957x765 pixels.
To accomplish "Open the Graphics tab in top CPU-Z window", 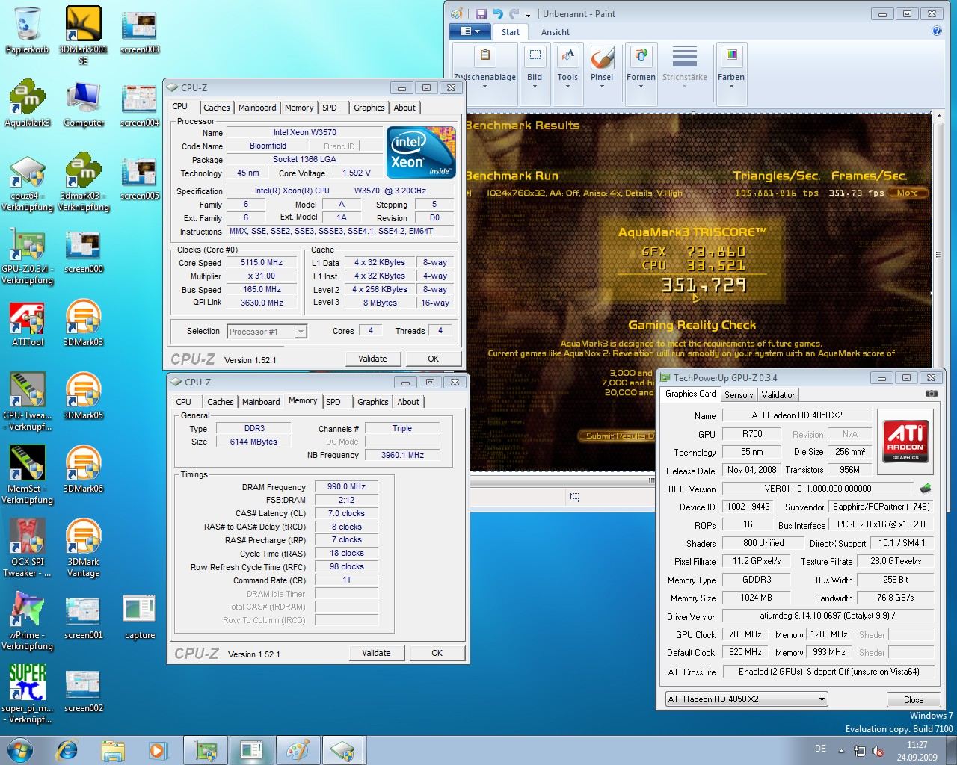I will (369, 108).
